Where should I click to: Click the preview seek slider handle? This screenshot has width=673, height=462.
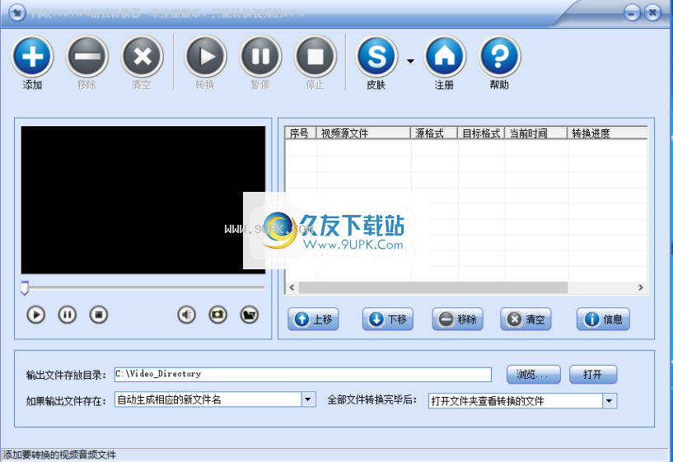[25, 288]
